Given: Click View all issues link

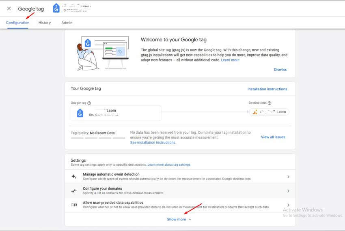Looking at the screenshot, I should click(x=273, y=137).
